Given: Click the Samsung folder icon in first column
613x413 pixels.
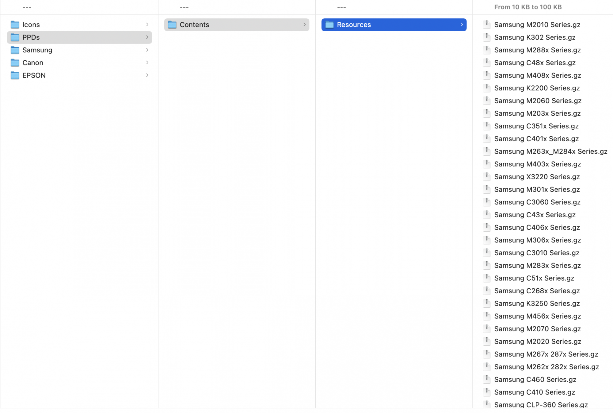Looking at the screenshot, I should (15, 50).
